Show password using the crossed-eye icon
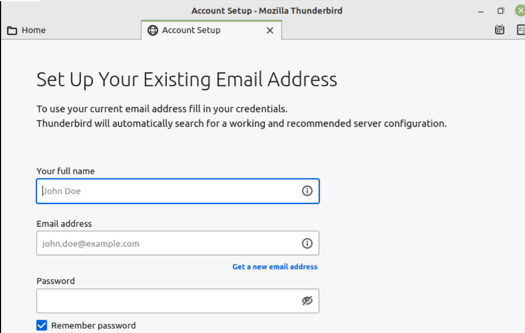 [307, 301]
